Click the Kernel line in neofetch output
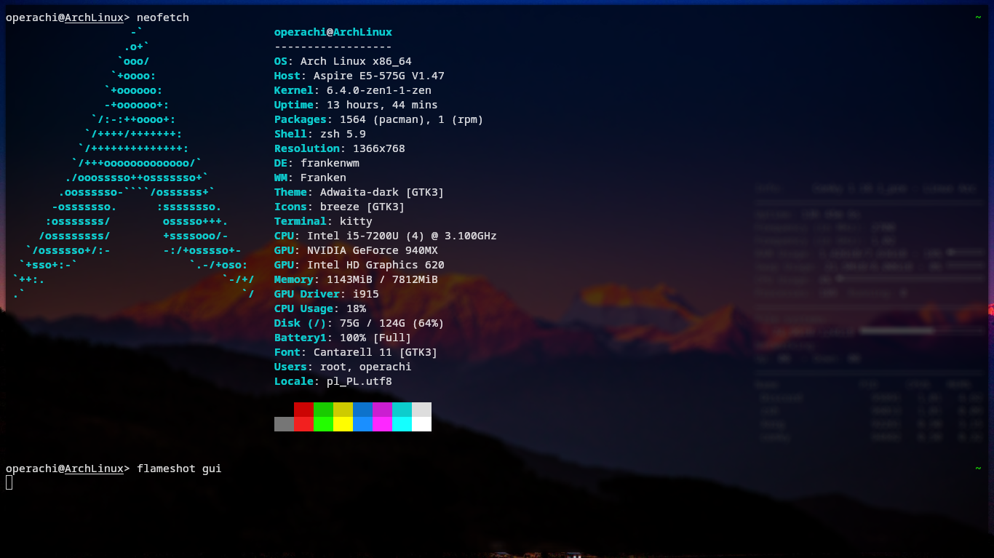Screen dimensions: 994x558 pyautogui.click(x=352, y=90)
